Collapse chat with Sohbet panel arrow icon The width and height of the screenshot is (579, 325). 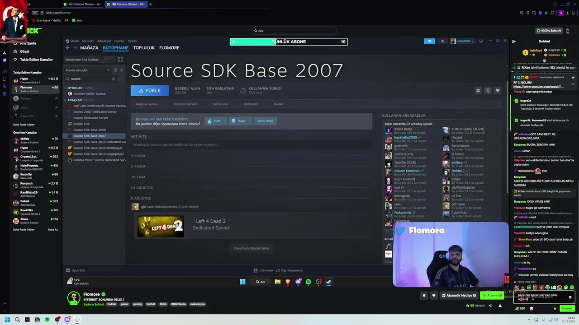[513, 41]
